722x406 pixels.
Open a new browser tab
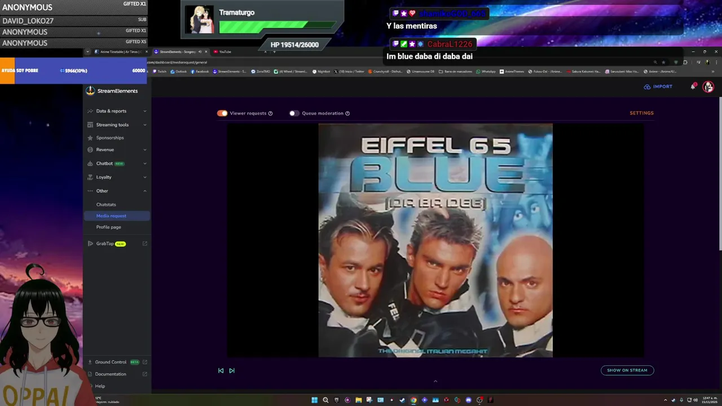coord(275,51)
